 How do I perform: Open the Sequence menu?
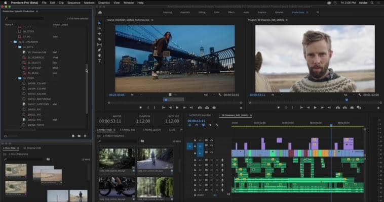click(73, 3)
